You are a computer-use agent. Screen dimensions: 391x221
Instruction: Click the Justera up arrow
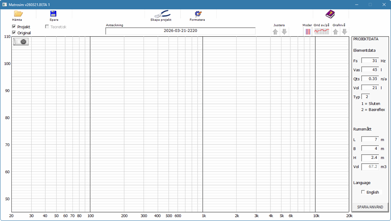tap(275, 32)
